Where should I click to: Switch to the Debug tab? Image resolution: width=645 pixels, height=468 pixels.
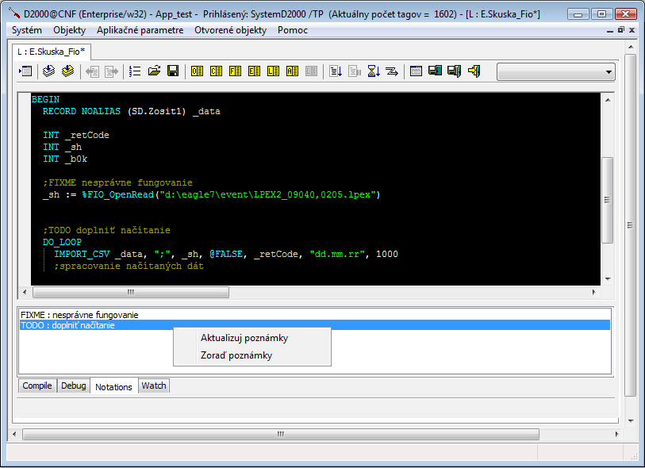74,386
